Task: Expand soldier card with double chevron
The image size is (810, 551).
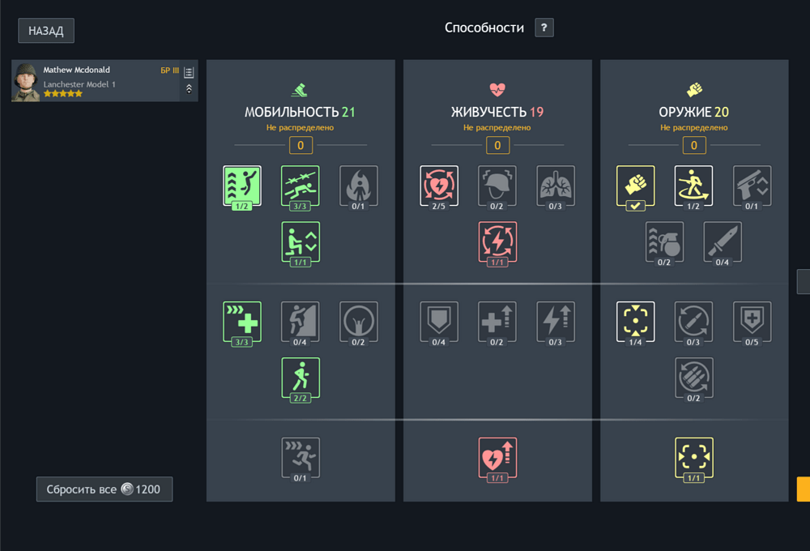Action: (190, 89)
